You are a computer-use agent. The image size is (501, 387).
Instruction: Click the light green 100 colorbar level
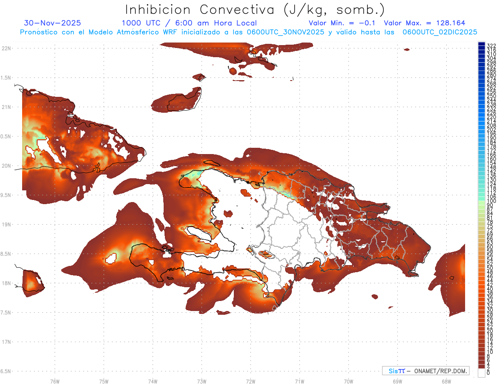coord(481,201)
